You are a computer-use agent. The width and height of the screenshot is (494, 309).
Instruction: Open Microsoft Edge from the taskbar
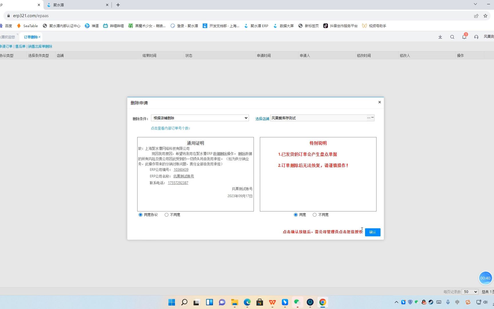coord(247,302)
